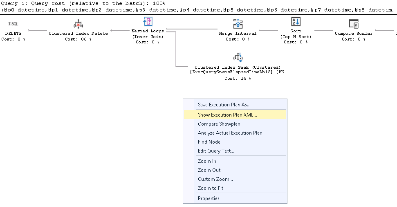The image size is (397, 207).
Task: Click the @p0 datetime parameter line
Action: 198,10
